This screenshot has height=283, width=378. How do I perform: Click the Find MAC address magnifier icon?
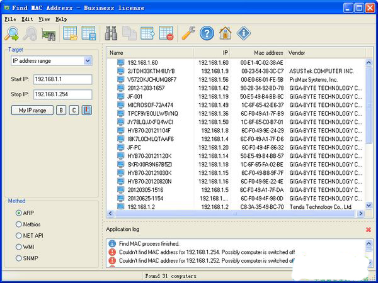click(12, 33)
